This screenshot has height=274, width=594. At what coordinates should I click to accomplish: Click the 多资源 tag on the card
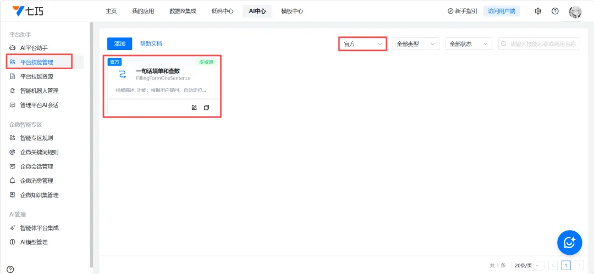pos(206,63)
